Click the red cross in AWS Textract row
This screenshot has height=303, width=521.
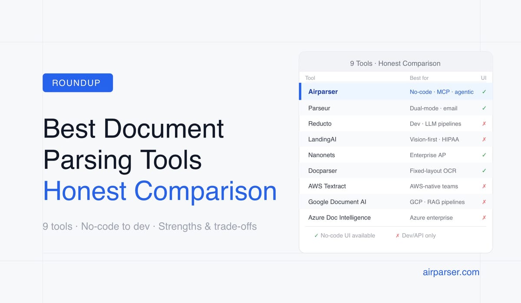click(x=484, y=186)
